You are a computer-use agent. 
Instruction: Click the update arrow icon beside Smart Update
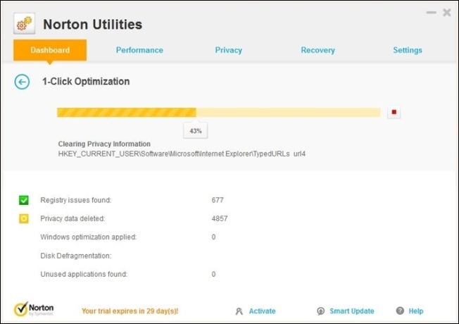pos(321,311)
